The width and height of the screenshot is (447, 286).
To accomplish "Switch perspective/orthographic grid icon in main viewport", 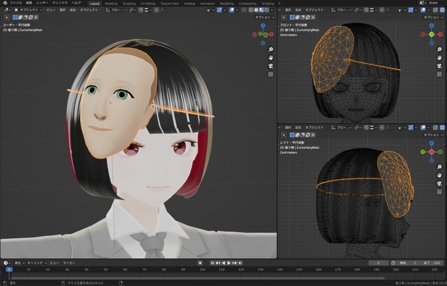I will pos(271,74).
